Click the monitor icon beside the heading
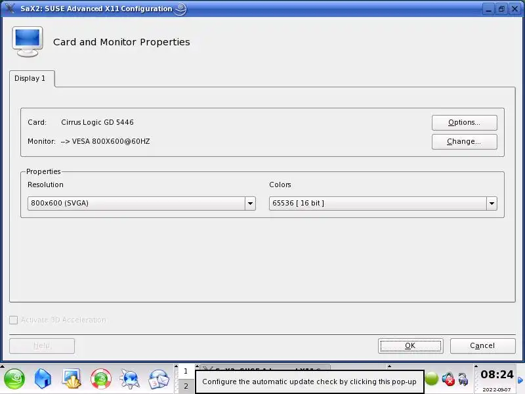This screenshot has height=394, width=525. pos(28,42)
